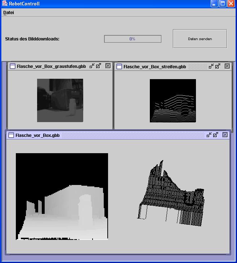Click the RobotControll Java icon in title bar
Screen dimensions: 237x263
tap(5, 4)
